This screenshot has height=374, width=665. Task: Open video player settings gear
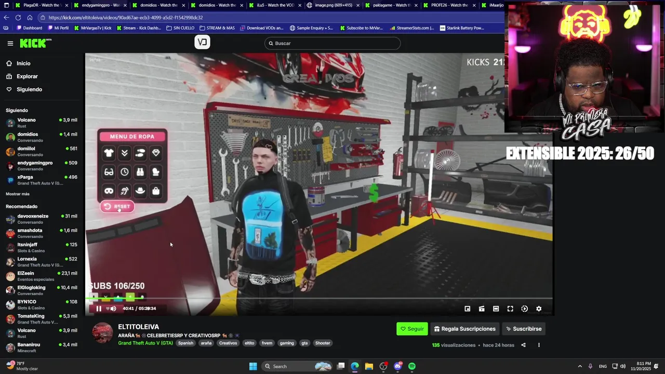coord(539,309)
